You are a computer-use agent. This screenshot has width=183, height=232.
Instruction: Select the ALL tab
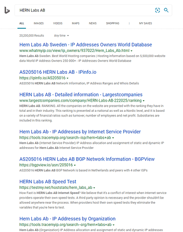pos(22,23)
